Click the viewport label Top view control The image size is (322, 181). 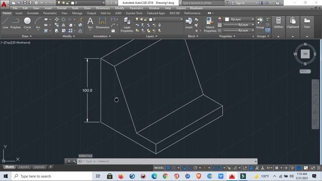(x=8, y=42)
